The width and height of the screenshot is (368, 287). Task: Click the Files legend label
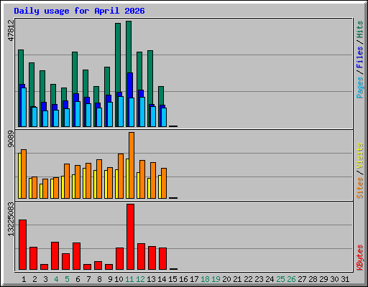point(359,57)
